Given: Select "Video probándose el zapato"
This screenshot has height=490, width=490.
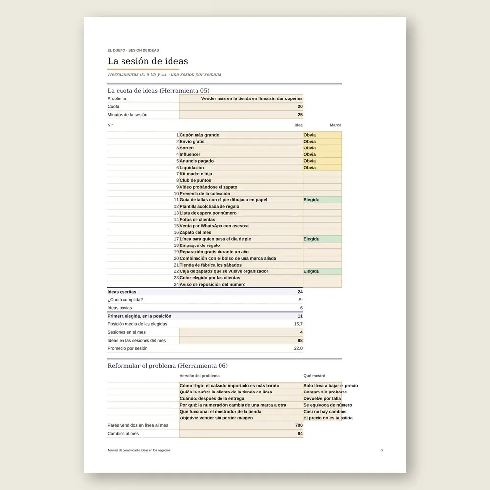Looking at the screenshot, I should point(241,187).
